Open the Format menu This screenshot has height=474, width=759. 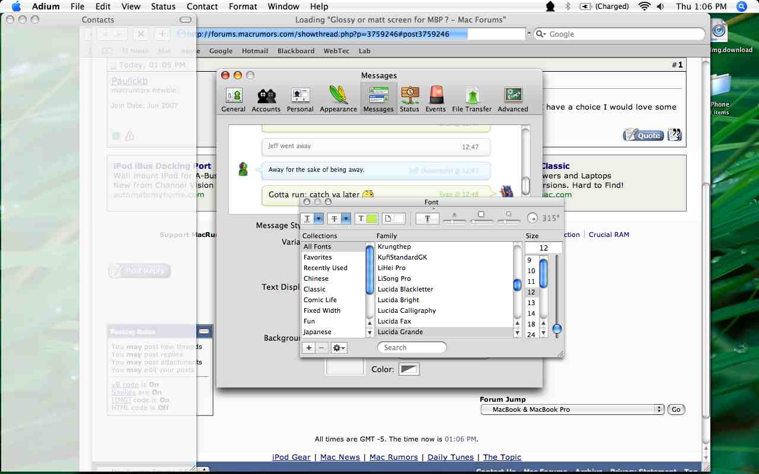coord(243,7)
